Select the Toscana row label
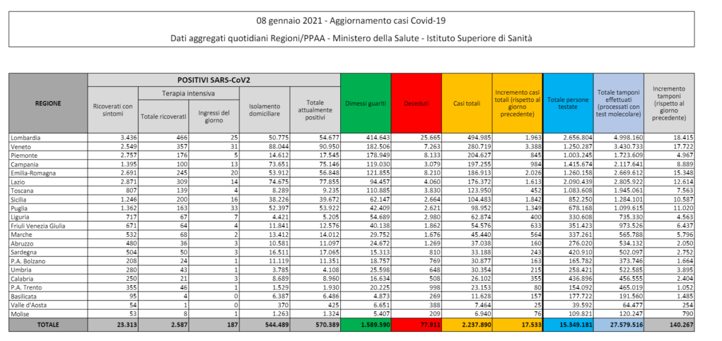Image resolution: width=722 pixels, height=341 pixels. coord(22,191)
